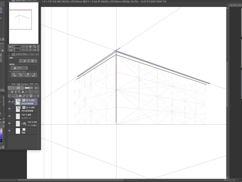Image resolution: width=242 pixels, height=182 pixels.
Task: Open the tab left of レイヤー tab
Action: (14, 84)
